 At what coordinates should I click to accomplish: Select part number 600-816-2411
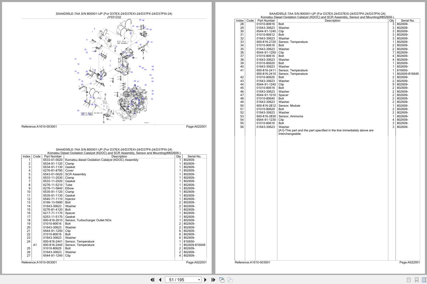click(266, 70)
